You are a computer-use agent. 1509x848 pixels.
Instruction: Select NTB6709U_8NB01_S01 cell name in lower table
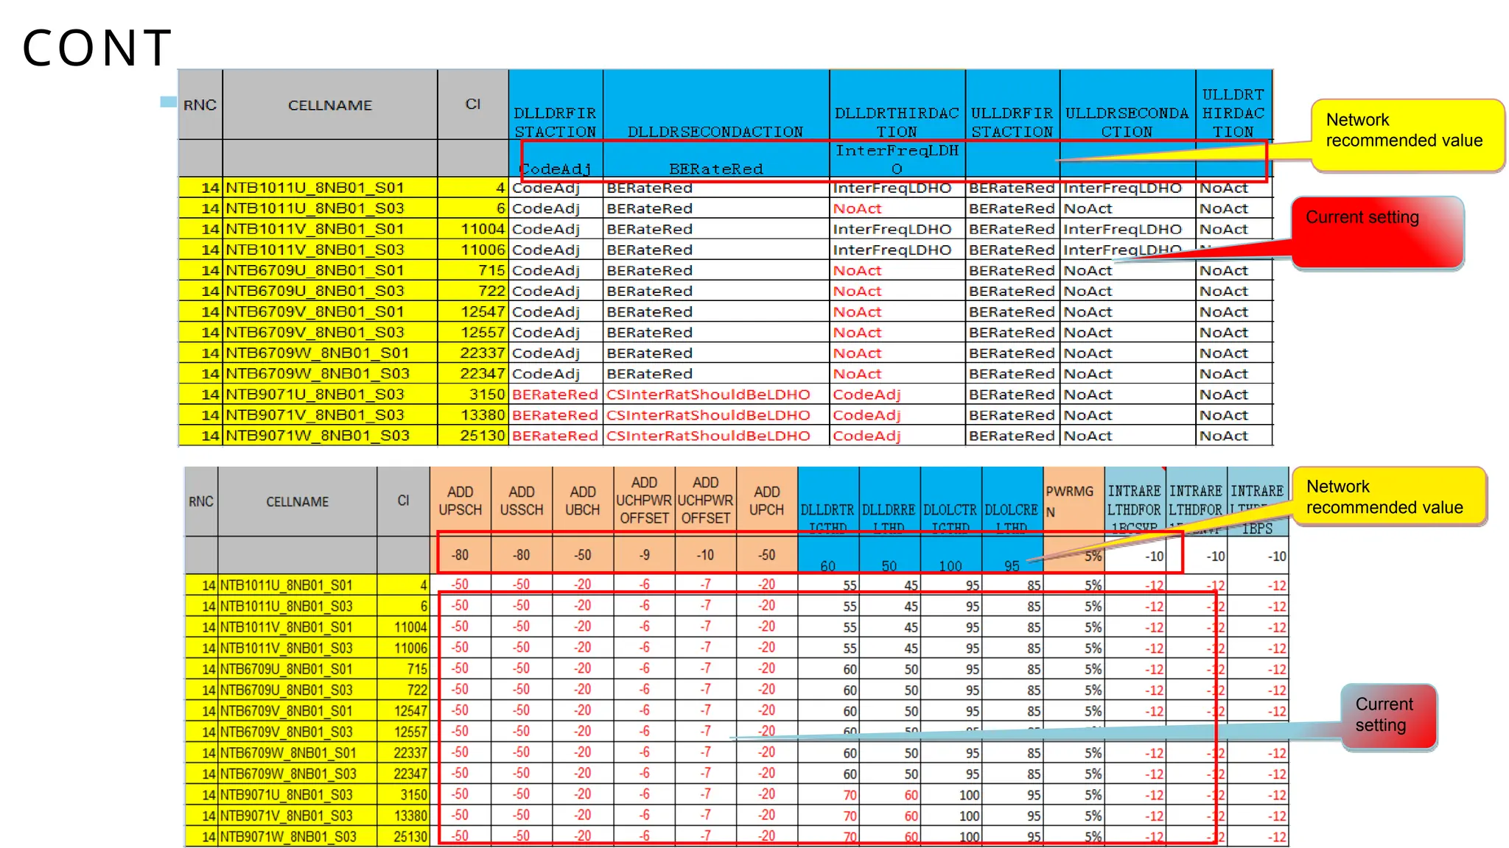click(286, 669)
